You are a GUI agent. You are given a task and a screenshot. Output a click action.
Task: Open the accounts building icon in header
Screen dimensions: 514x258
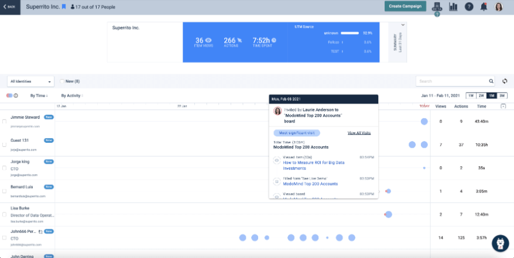coord(437,6)
